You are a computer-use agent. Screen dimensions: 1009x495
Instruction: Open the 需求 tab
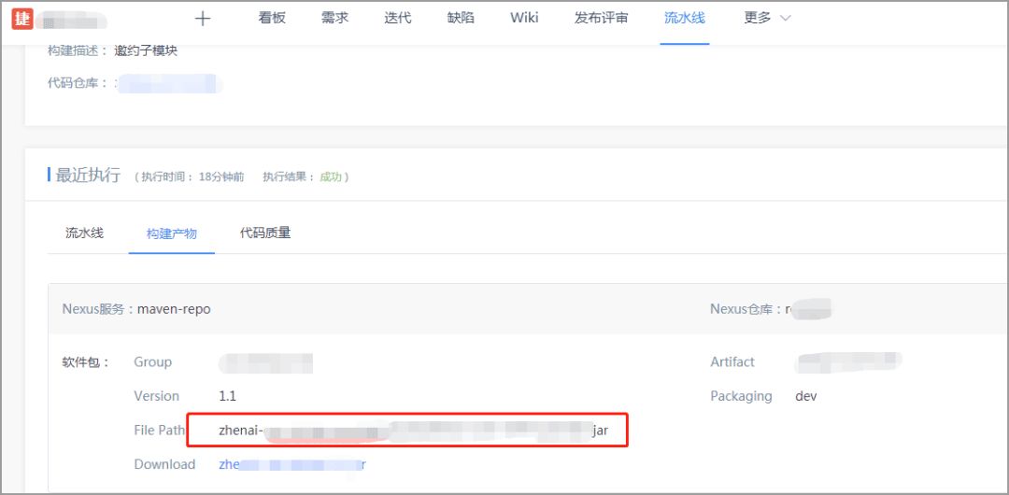point(334,18)
